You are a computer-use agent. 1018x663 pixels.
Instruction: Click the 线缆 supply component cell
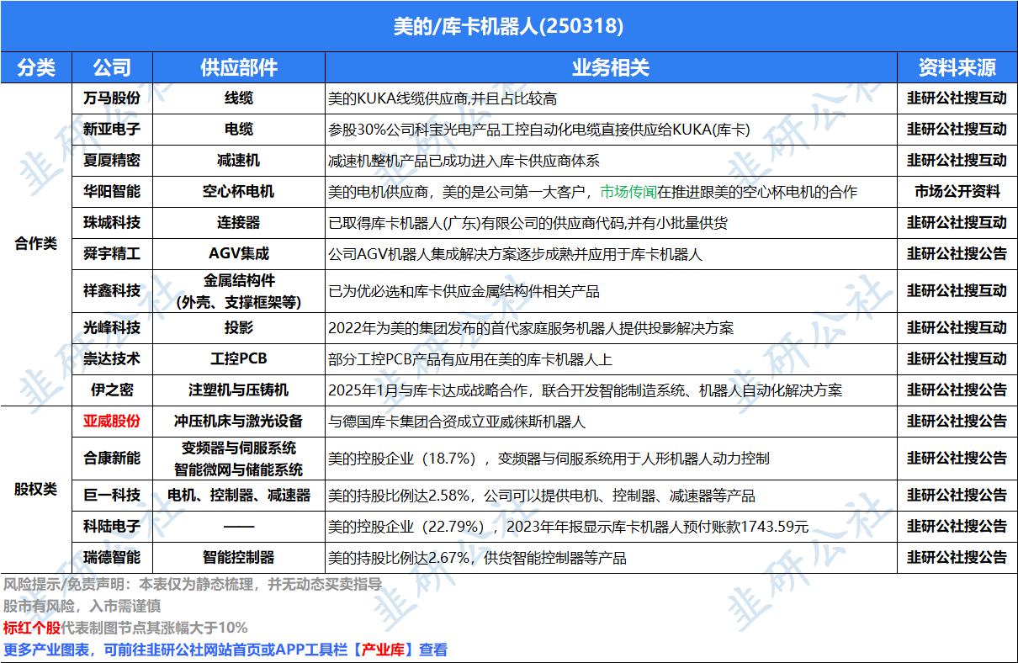[x=239, y=98]
